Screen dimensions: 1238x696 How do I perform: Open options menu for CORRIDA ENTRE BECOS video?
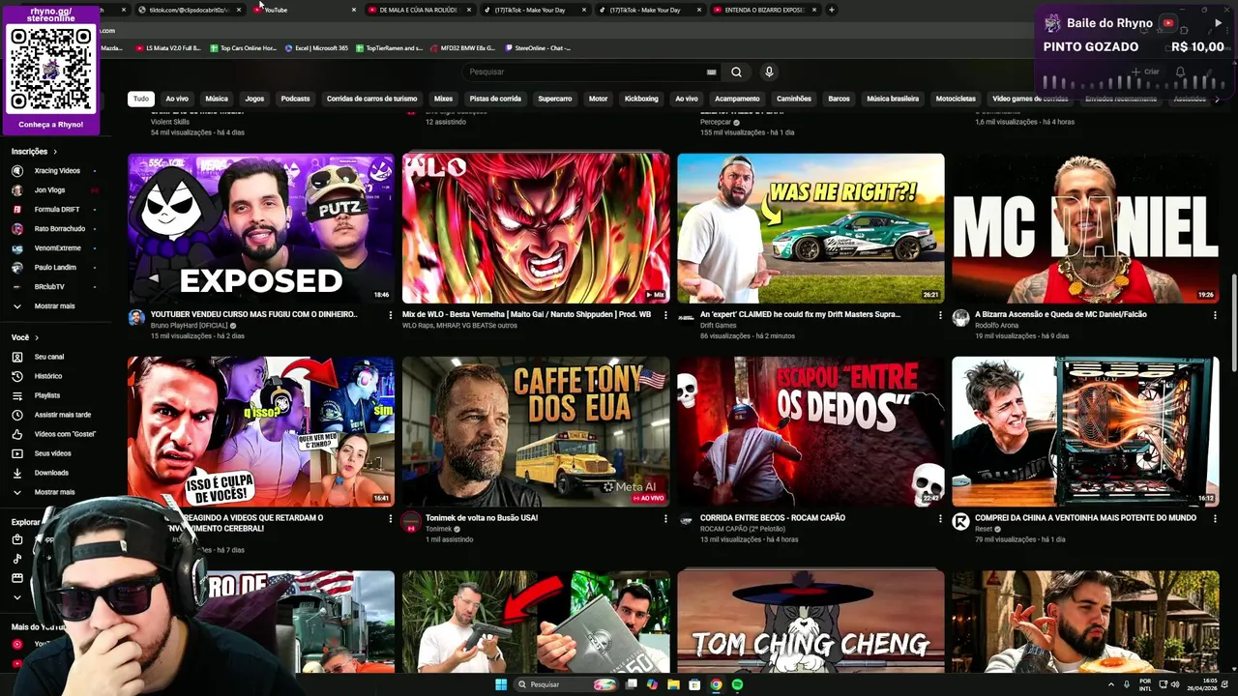point(940,519)
